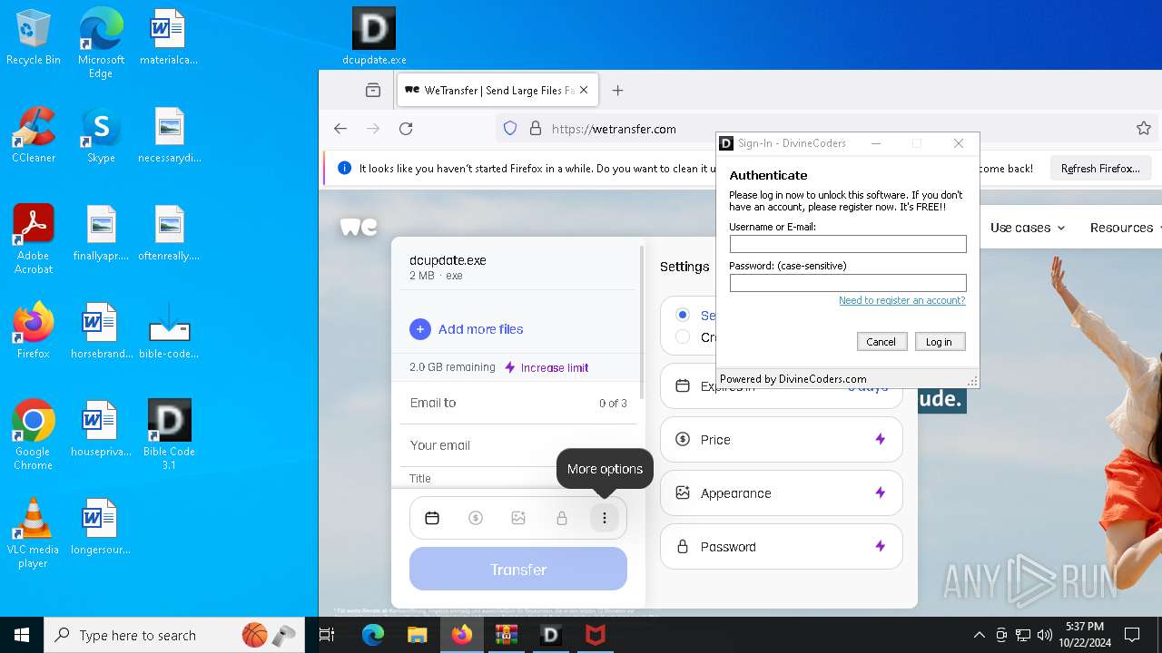Viewport: 1162px width, 653px height.
Task: Click the password lock icon in the transfer toolbar
Action: pos(562,518)
